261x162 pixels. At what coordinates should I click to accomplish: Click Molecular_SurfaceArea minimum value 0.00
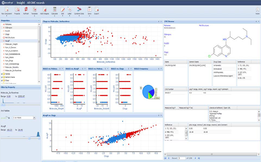8,97
